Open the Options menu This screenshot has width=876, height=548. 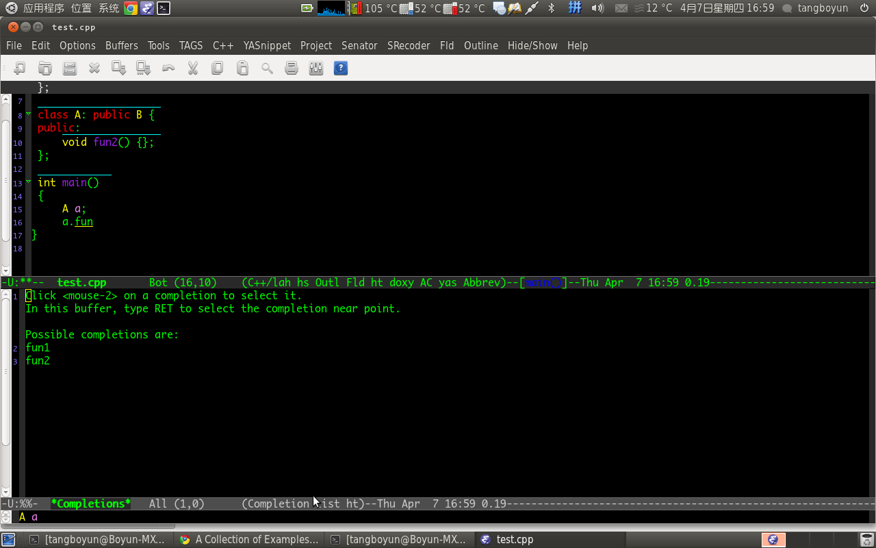[77, 45]
